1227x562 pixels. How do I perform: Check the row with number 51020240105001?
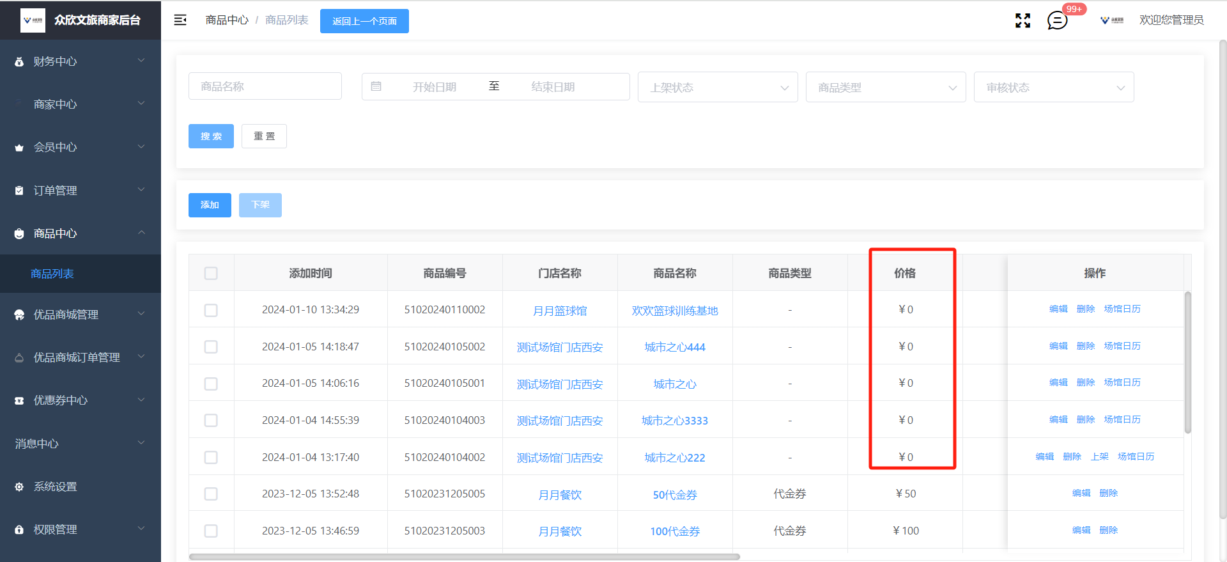pyautogui.click(x=211, y=384)
